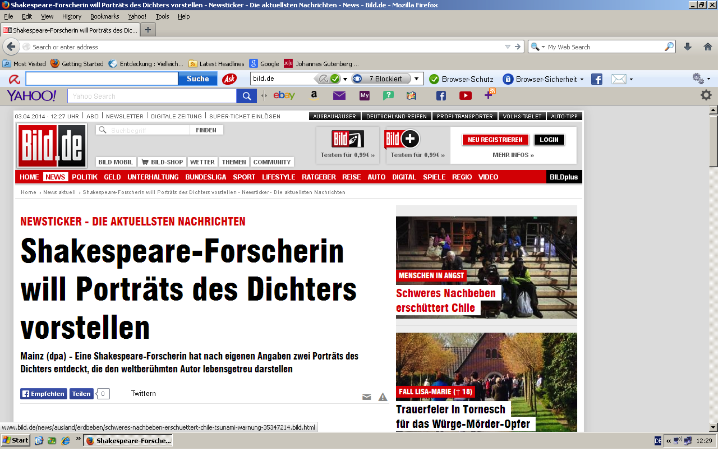This screenshot has width=718, height=449.
Task: Open the Facebook icon in Ask toolbar
Action: 597,79
